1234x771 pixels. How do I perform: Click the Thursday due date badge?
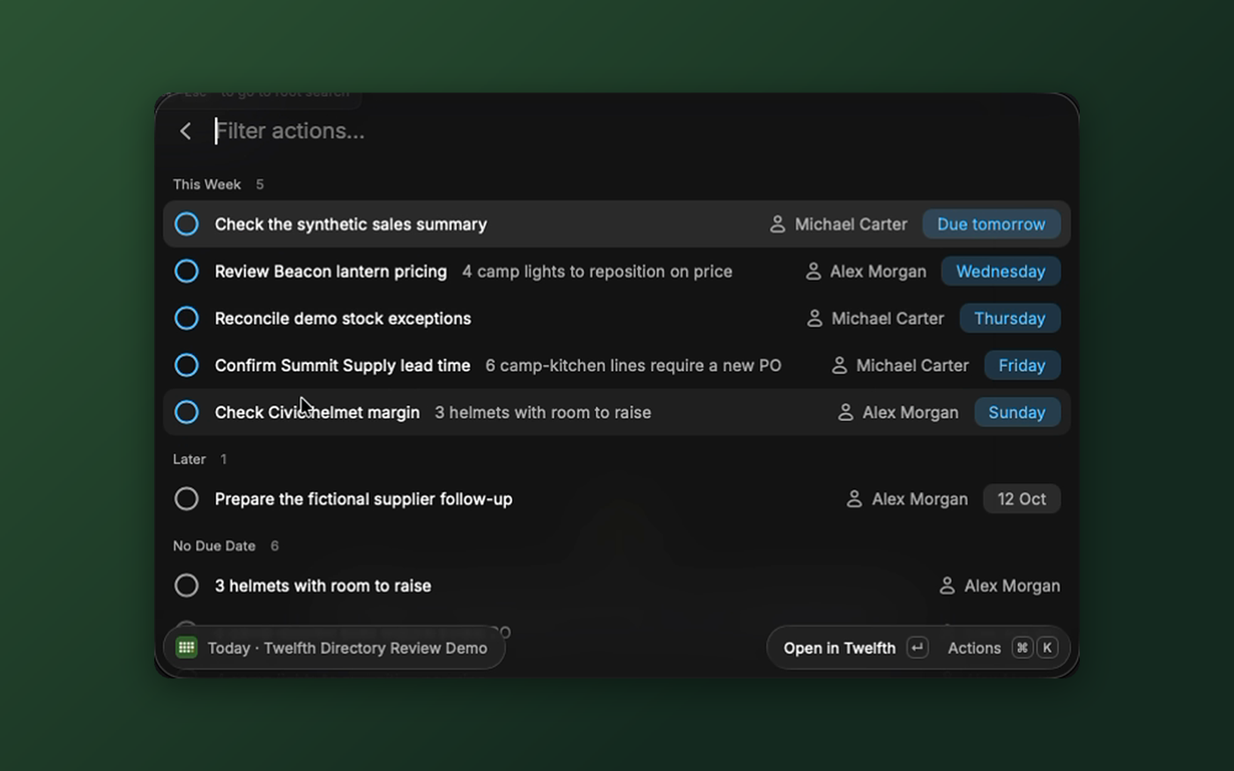1009,318
